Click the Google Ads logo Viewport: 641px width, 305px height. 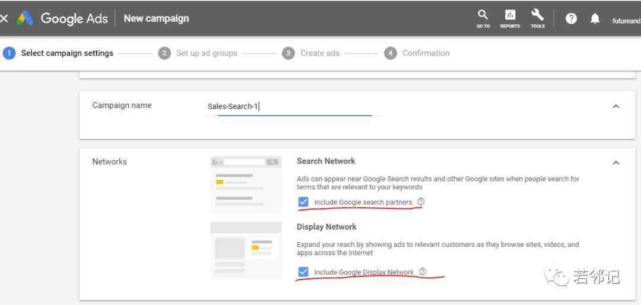(62, 18)
